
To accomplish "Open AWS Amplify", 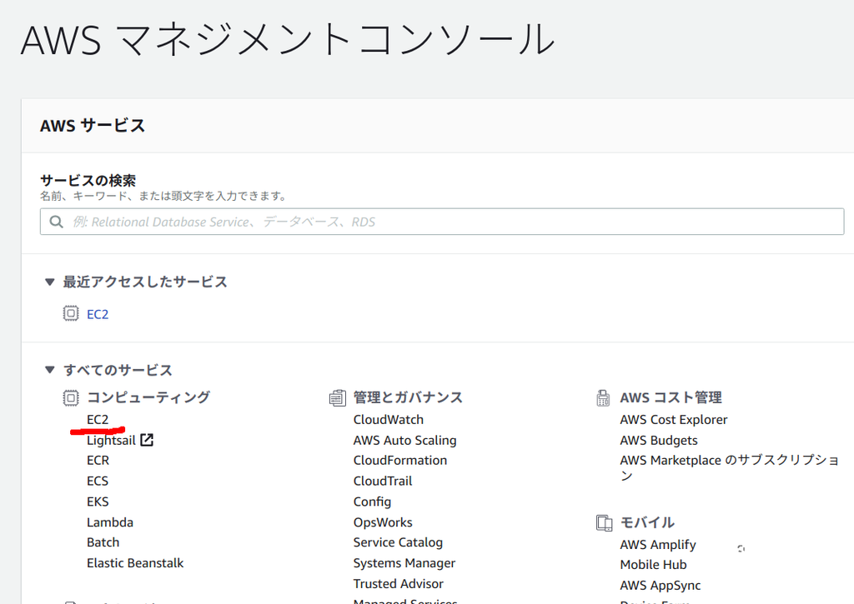I will [x=658, y=545].
